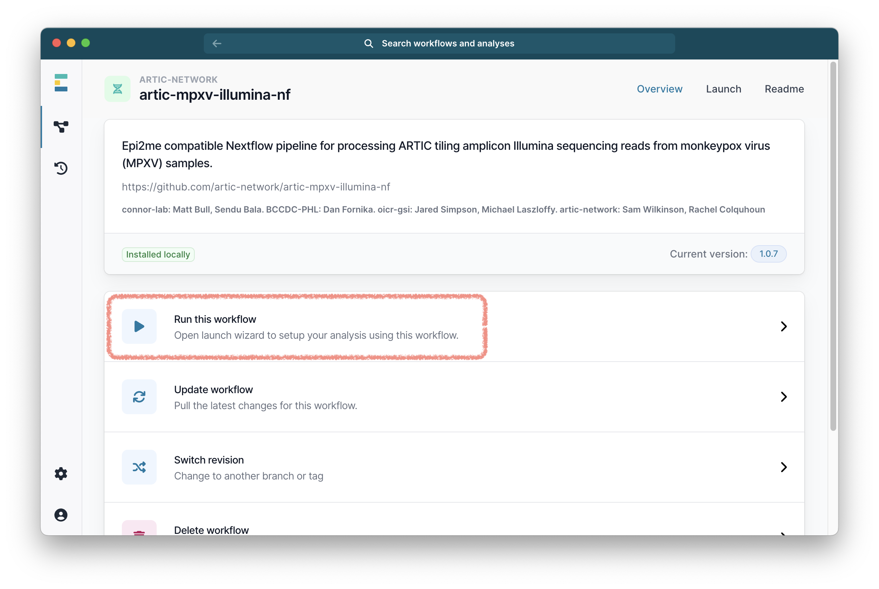
Task: Focus the Search workflows and analyses field
Action: click(447, 44)
